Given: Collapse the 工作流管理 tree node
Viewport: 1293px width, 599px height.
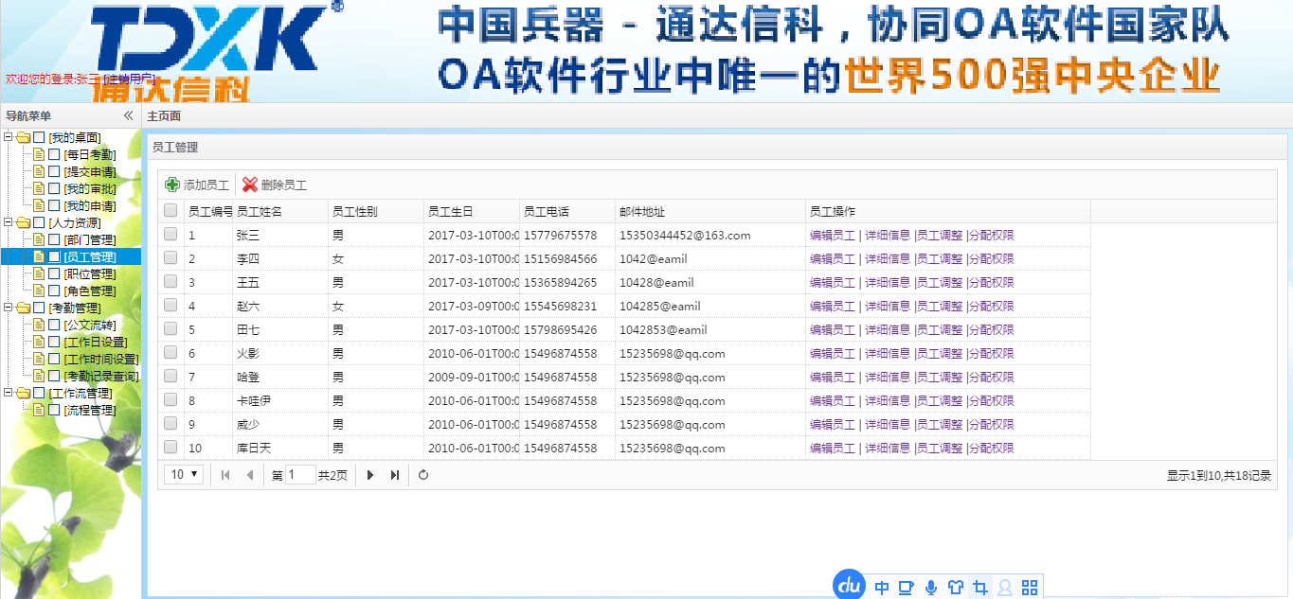Looking at the screenshot, I should [9, 394].
